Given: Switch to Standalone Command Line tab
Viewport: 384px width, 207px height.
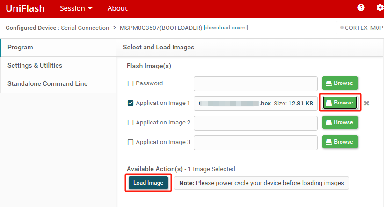Looking at the screenshot, I should (58, 83).
